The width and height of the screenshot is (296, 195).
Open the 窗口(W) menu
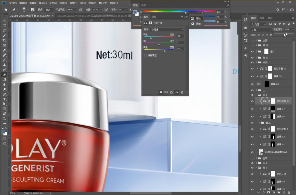click(103, 3)
